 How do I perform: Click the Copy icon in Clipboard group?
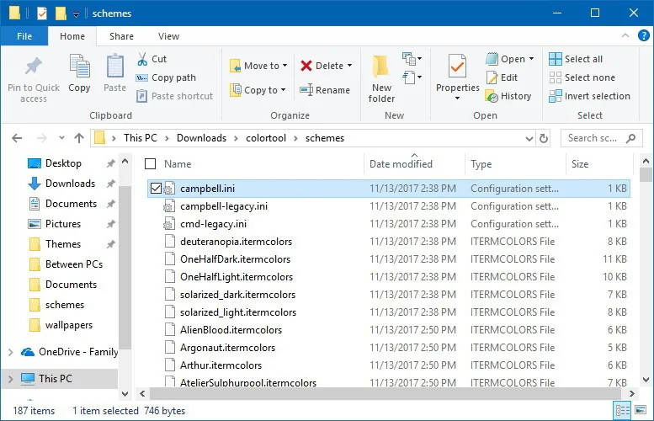point(79,67)
